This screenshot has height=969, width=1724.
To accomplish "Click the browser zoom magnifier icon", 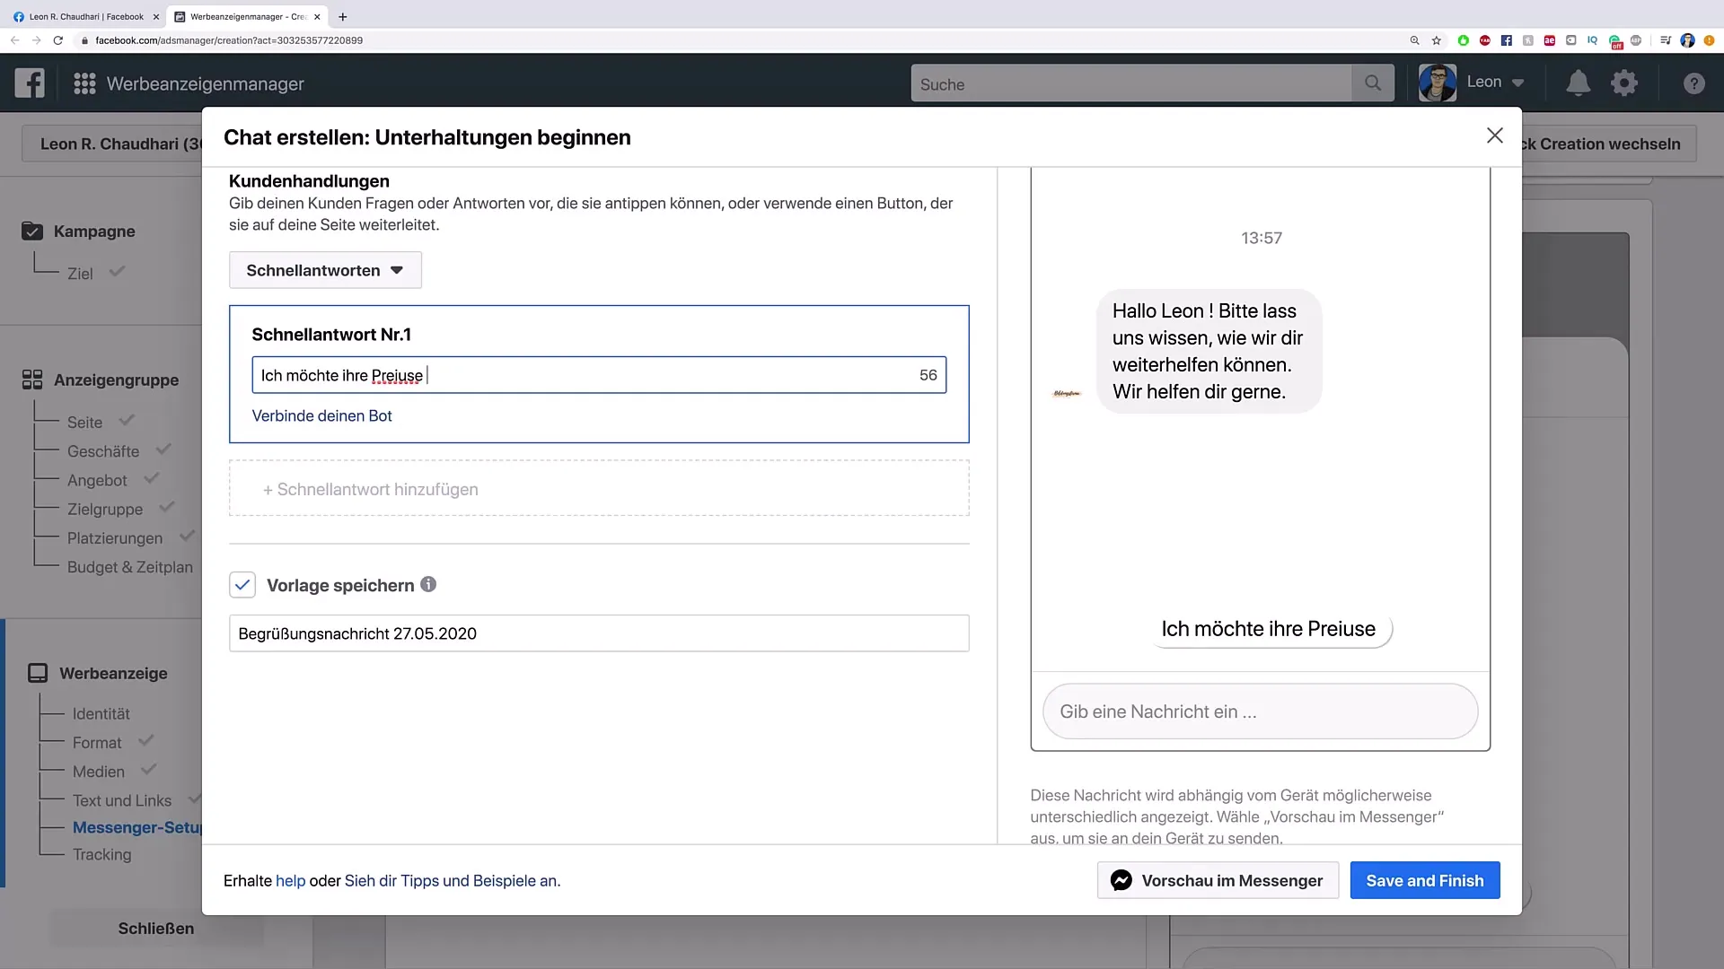I will [x=1415, y=40].
